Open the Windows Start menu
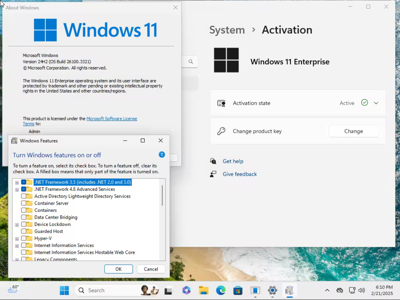The height and width of the screenshot is (300, 400). 64,290
